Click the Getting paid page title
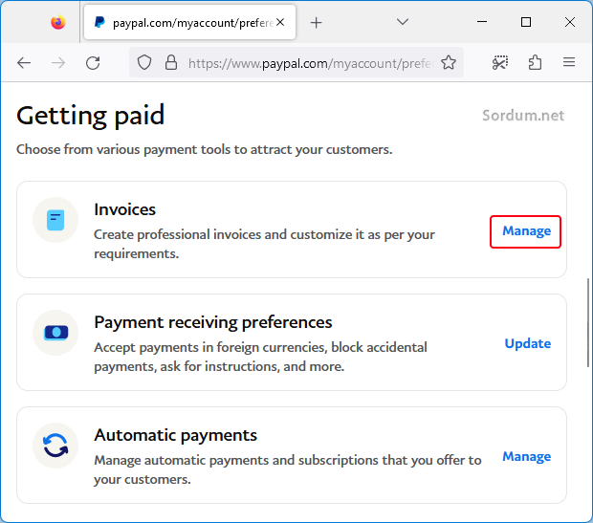 pos(91,116)
